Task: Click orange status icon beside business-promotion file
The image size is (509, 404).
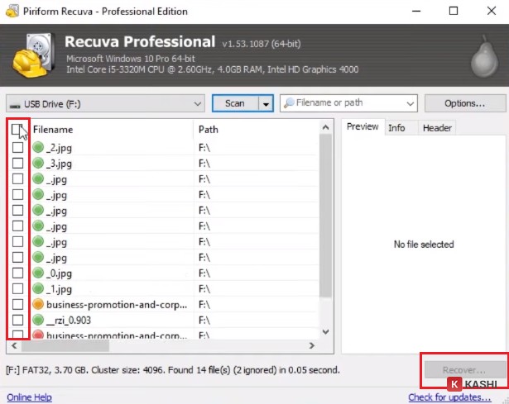Action: pos(38,304)
